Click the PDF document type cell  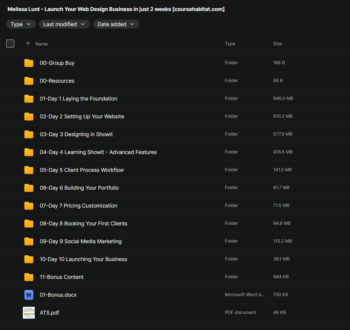tap(240, 312)
